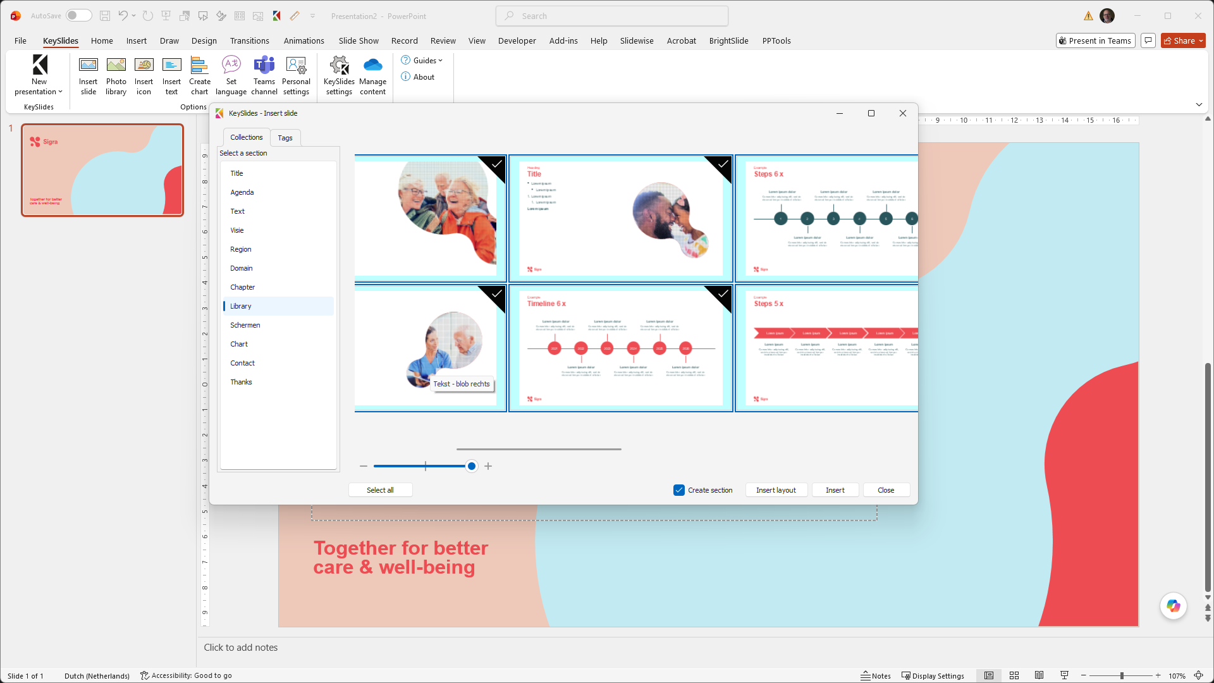
Task: Click the thumbnail size slider handle
Action: (x=471, y=466)
